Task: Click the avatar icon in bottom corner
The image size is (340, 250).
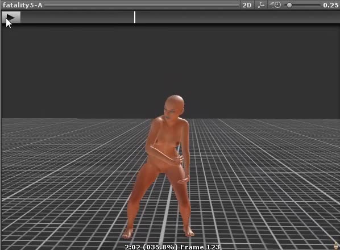Action: (x=337, y=245)
